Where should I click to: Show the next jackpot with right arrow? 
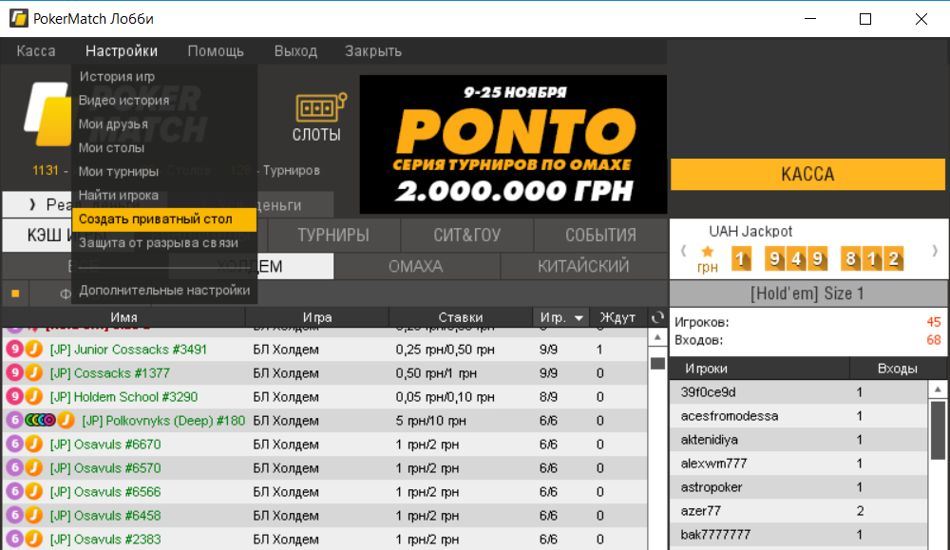pos(934,251)
